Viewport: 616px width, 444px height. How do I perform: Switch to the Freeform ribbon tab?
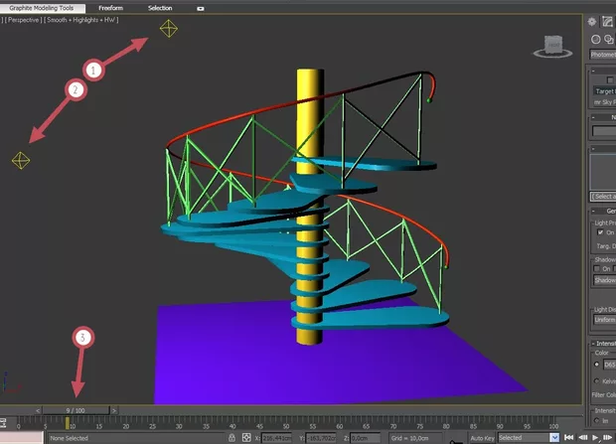tap(111, 7)
